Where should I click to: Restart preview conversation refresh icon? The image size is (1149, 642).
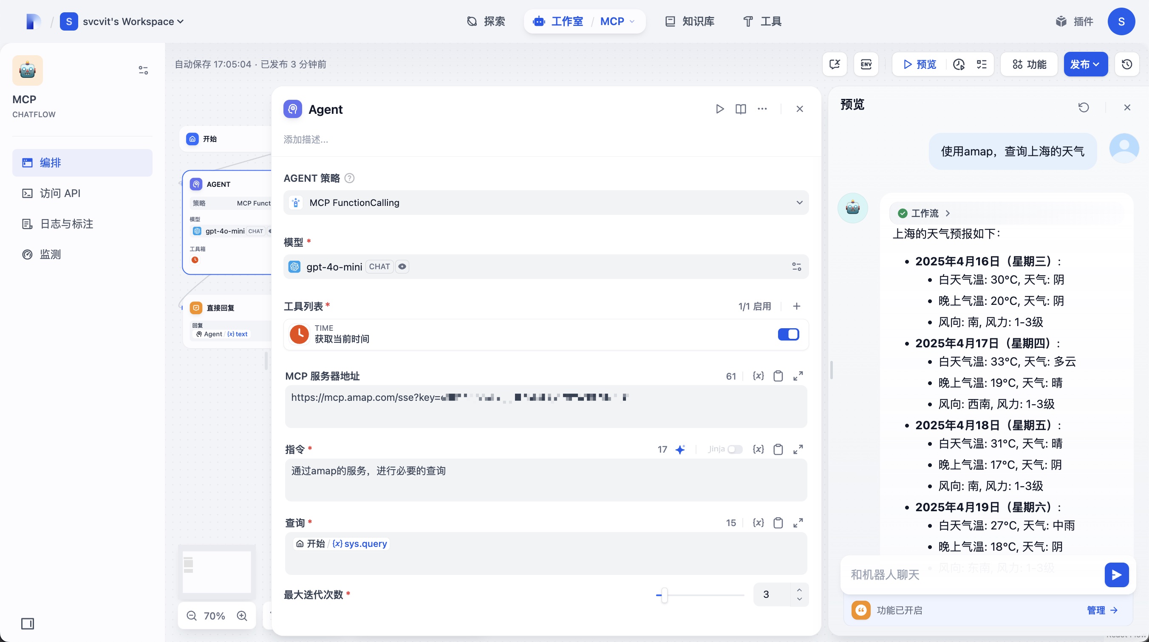(x=1084, y=107)
